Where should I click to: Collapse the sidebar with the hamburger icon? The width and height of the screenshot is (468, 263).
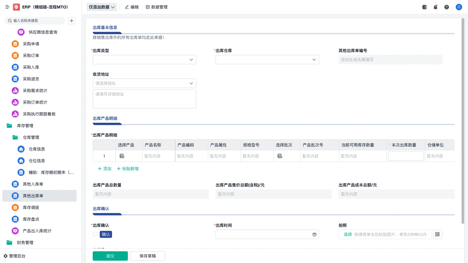pyautogui.click(x=8, y=7)
